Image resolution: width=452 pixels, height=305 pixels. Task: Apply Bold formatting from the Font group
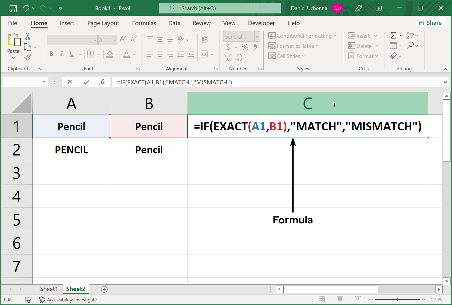(51, 54)
